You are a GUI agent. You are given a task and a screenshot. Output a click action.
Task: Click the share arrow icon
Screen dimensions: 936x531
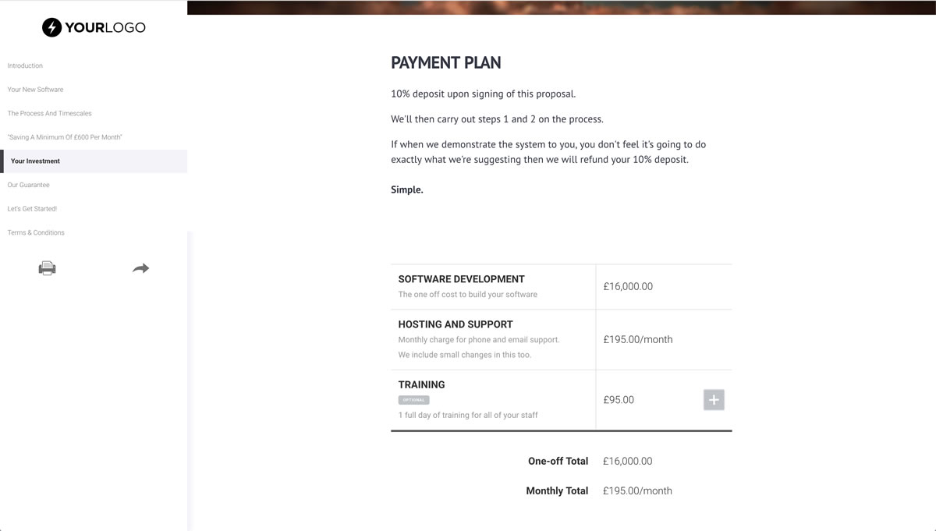140,267
